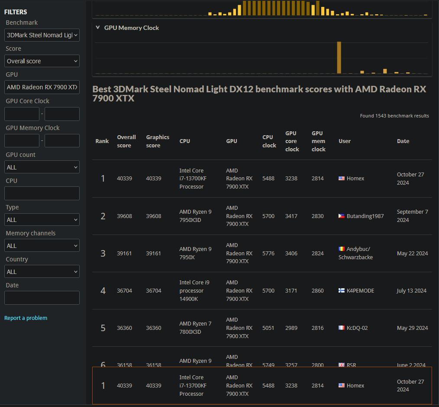Expand the GPU count dropdown
This screenshot has height=407, width=439.
tap(42, 167)
